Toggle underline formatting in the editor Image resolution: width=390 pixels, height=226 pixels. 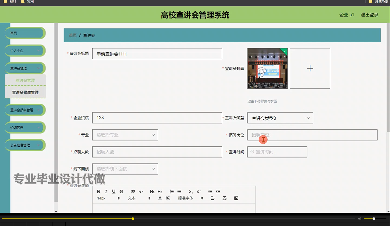(x=113, y=191)
